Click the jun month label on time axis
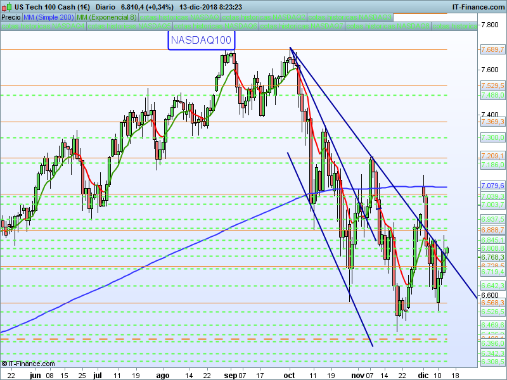507x380 pixels. (35, 375)
